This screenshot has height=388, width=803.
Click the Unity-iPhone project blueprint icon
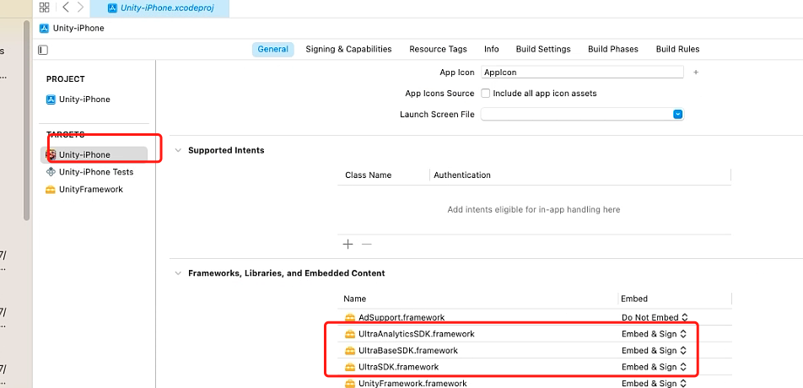pos(51,100)
